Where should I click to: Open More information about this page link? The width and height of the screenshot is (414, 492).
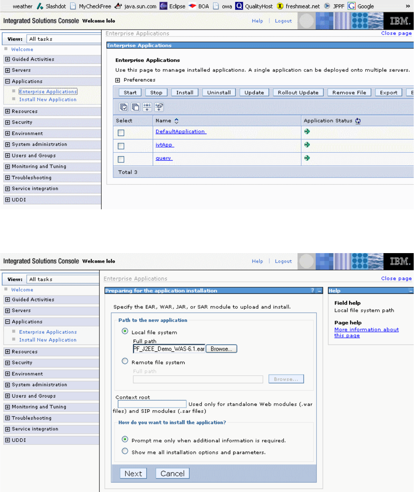[x=366, y=333]
